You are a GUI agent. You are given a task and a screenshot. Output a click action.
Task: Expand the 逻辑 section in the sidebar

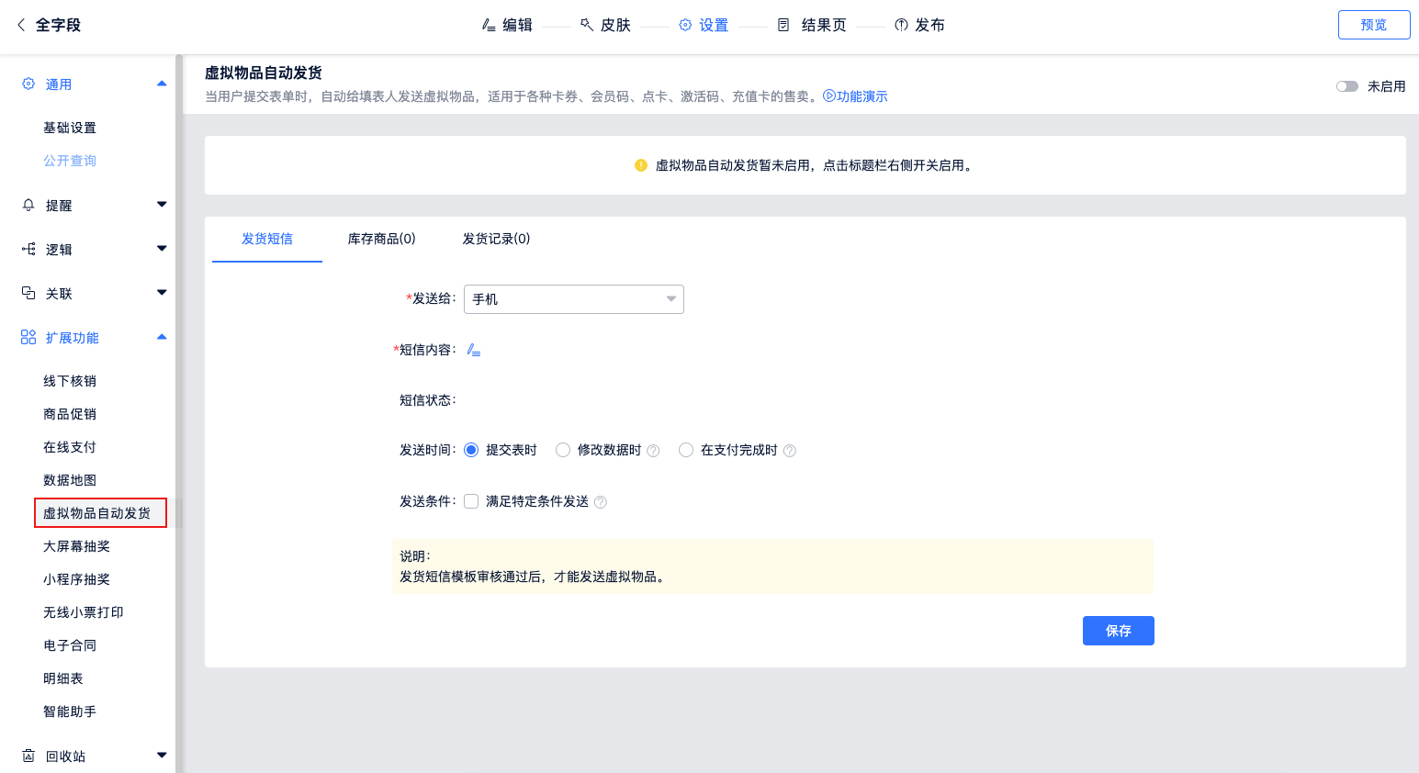tap(162, 249)
